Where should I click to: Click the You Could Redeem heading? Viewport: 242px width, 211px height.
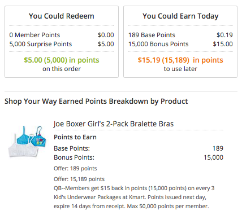click(62, 16)
